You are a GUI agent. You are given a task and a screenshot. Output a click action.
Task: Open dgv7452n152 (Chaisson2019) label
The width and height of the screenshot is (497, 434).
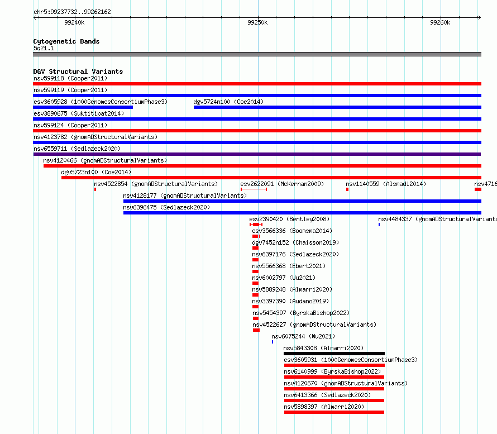(x=295, y=242)
